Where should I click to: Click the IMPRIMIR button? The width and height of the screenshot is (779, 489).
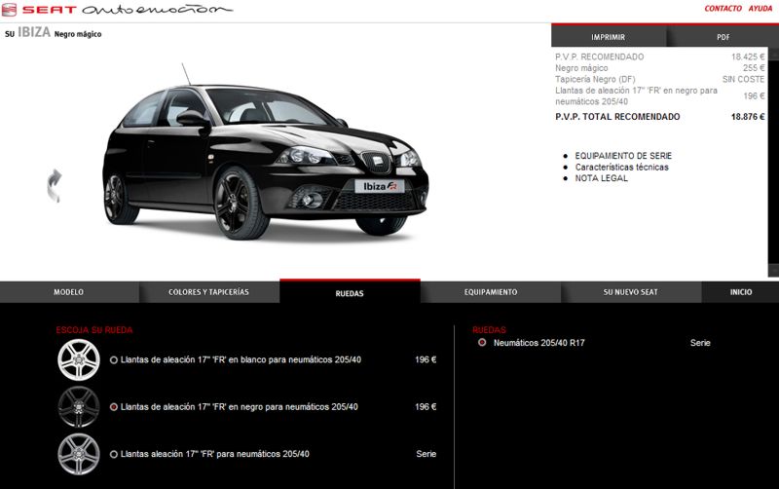(x=608, y=37)
